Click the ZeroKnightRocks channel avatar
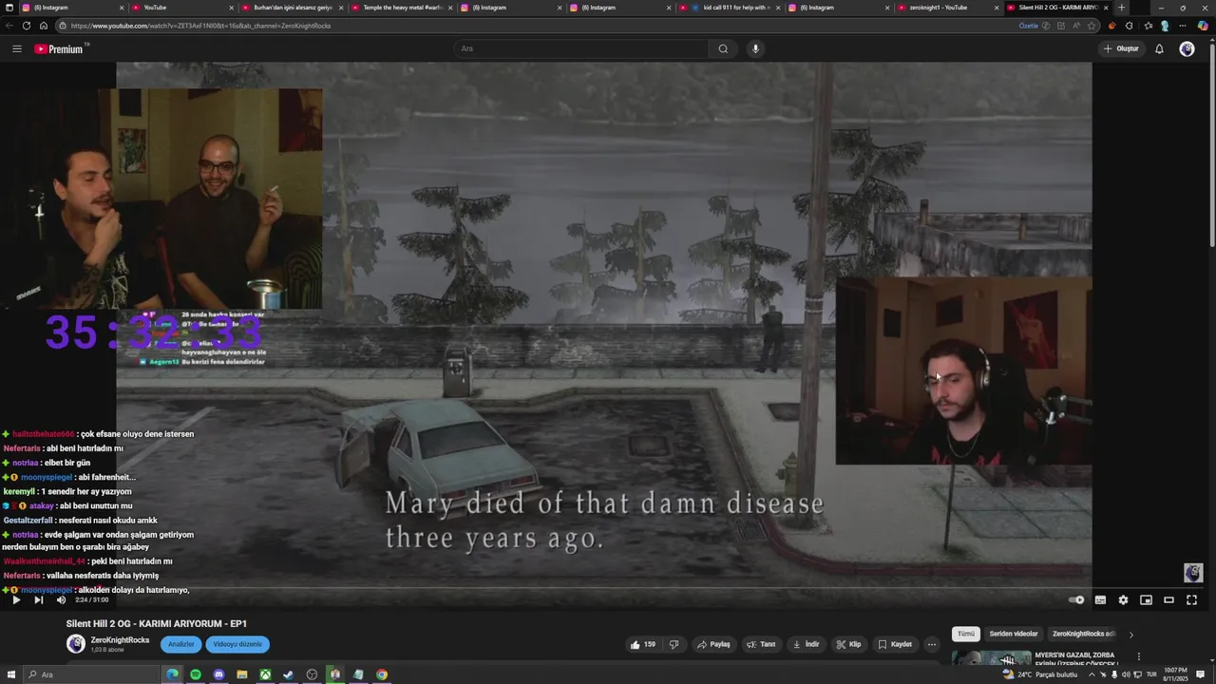The image size is (1216, 684). tap(76, 644)
